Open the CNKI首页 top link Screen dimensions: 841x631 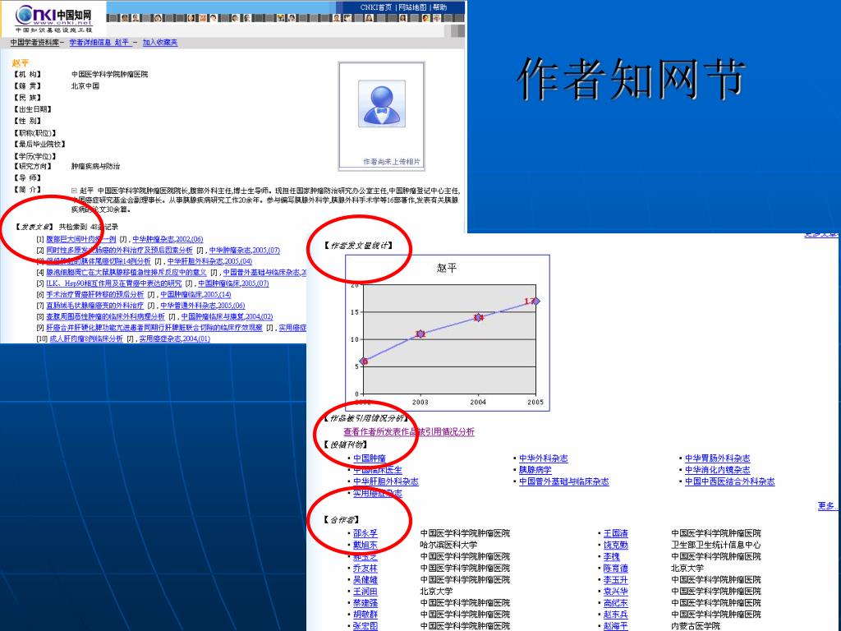click(x=376, y=7)
